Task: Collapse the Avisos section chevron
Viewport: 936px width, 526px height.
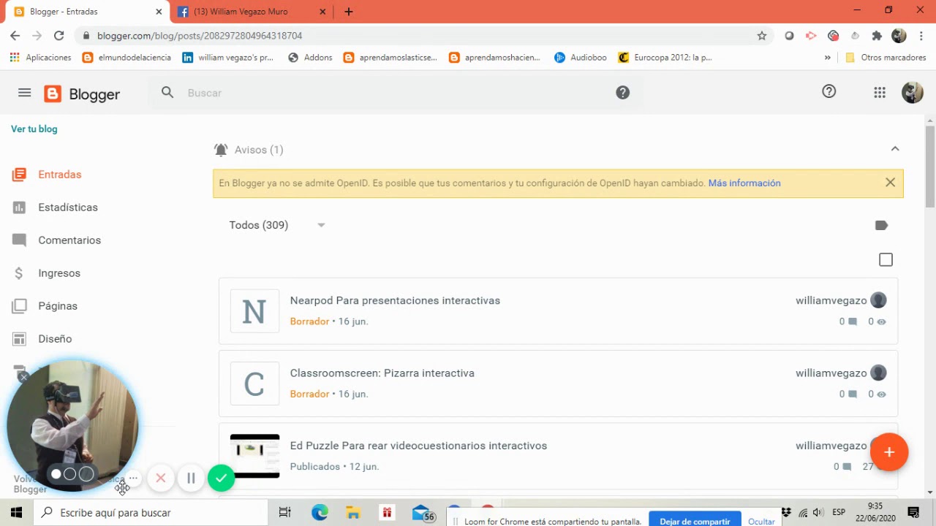Action: coord(894,149)
